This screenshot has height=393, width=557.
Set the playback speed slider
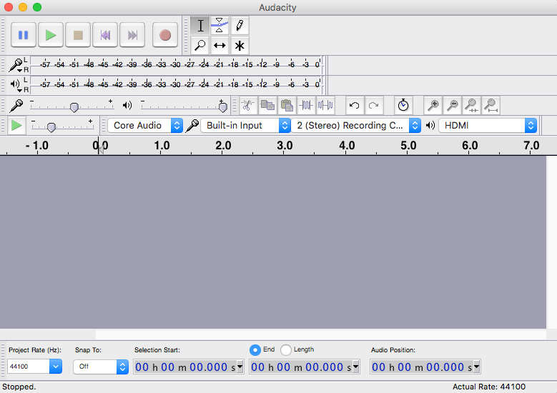51,127
